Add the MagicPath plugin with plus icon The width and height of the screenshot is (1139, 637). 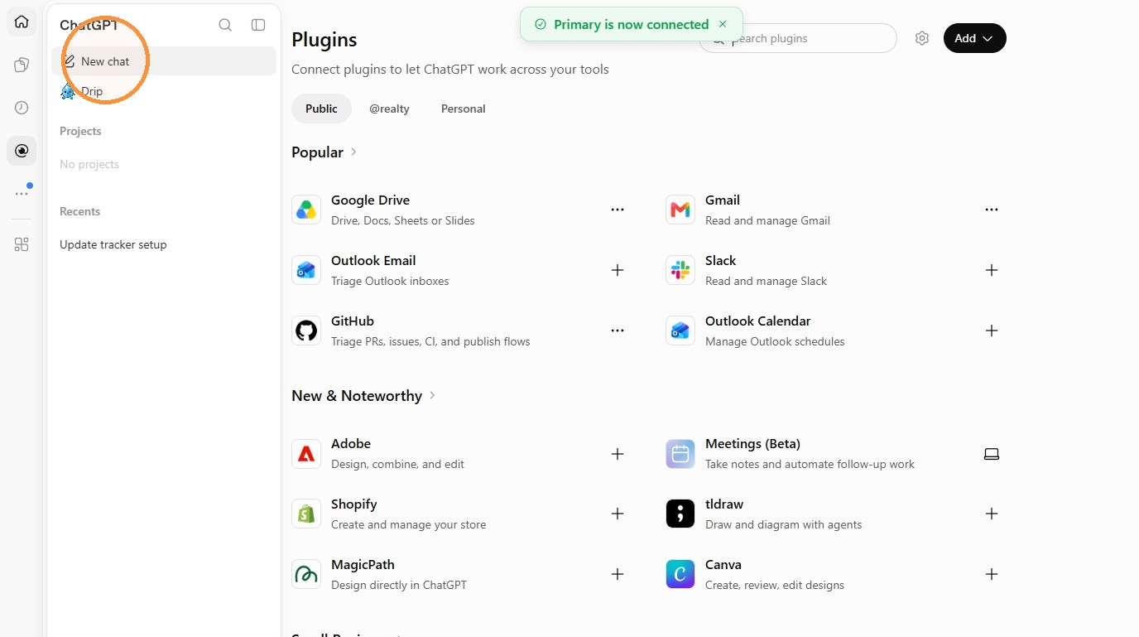coord(618,574)
